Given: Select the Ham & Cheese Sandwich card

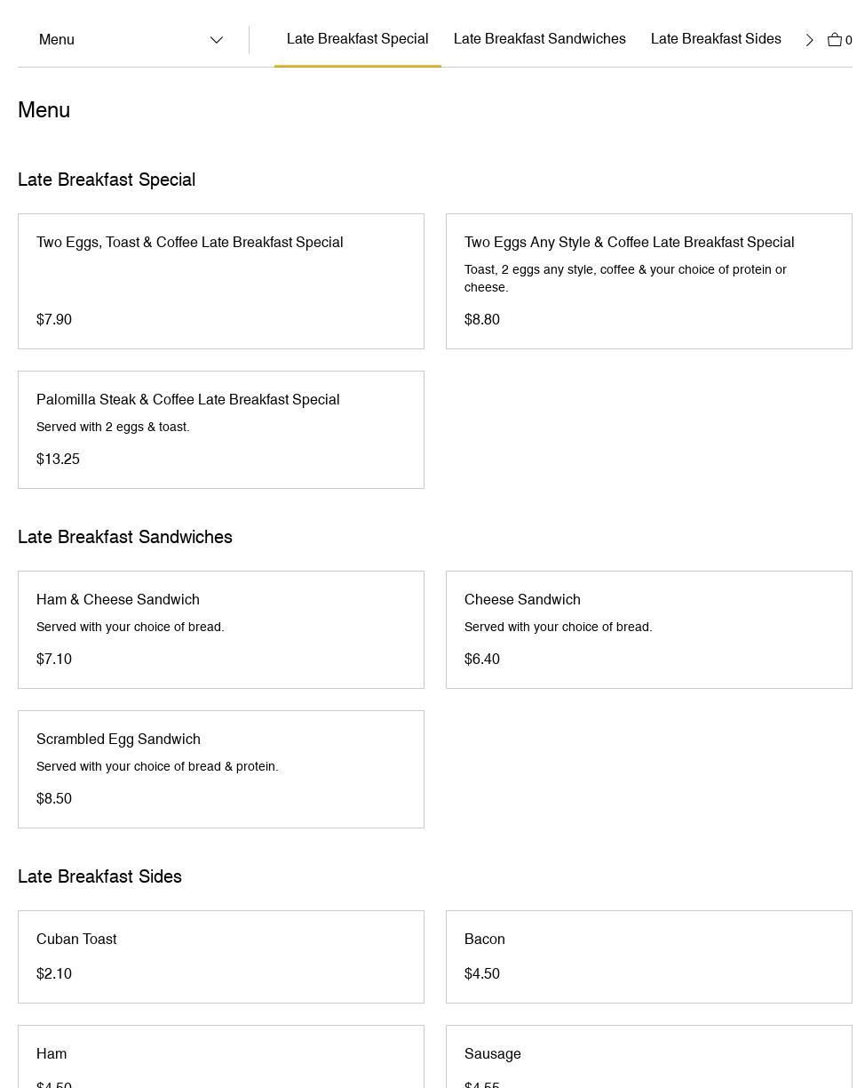Looking at the screenshot, I should coord(220,629).
